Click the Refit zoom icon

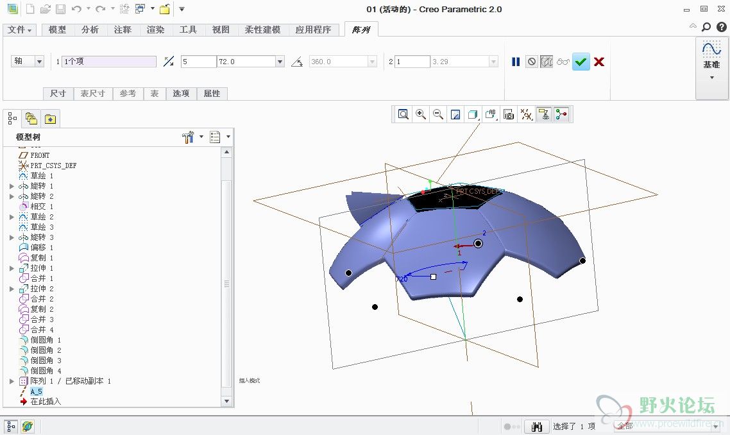(403, 114)
